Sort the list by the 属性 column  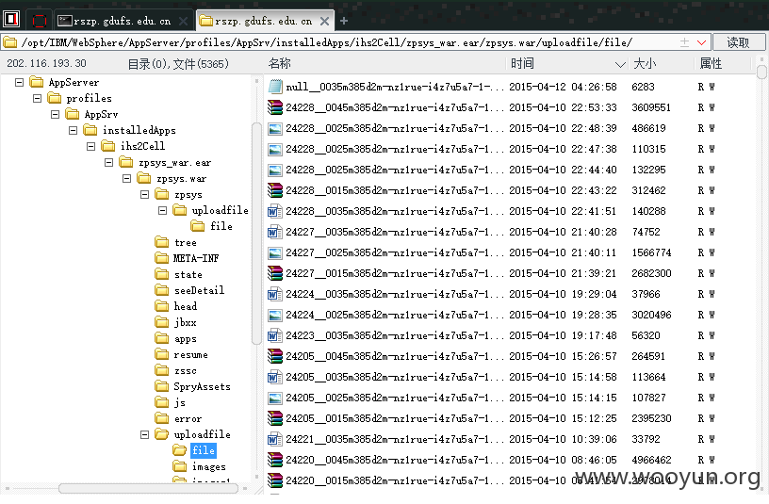click(711, 63)
